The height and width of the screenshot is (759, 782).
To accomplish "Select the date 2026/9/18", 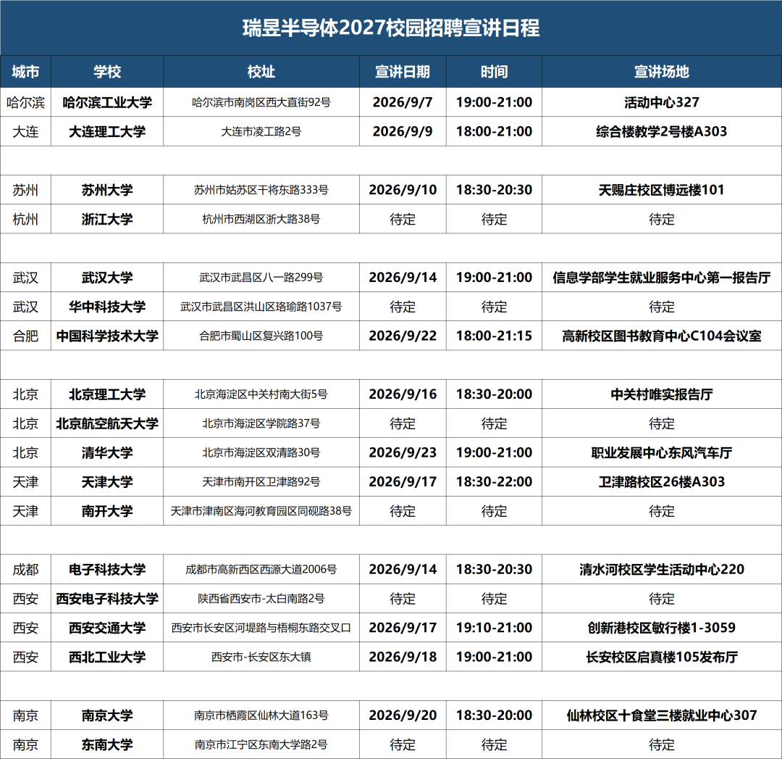I will pyautogui.click(x=403, y=657).
